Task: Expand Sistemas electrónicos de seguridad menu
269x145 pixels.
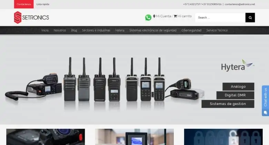Action: pyautogui.click(x=153, y=30)
